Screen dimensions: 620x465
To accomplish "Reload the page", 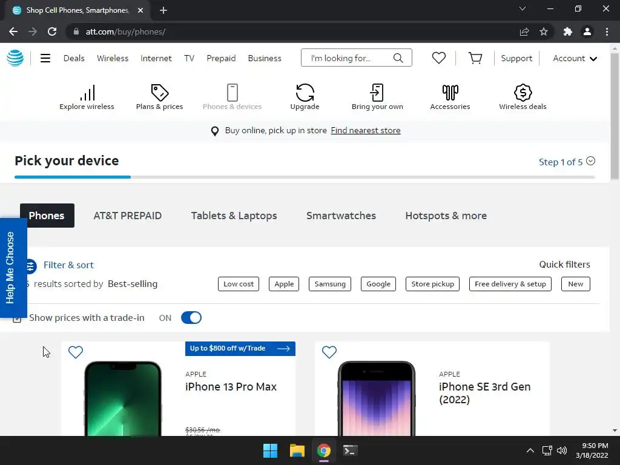I will tap(52, 31).
